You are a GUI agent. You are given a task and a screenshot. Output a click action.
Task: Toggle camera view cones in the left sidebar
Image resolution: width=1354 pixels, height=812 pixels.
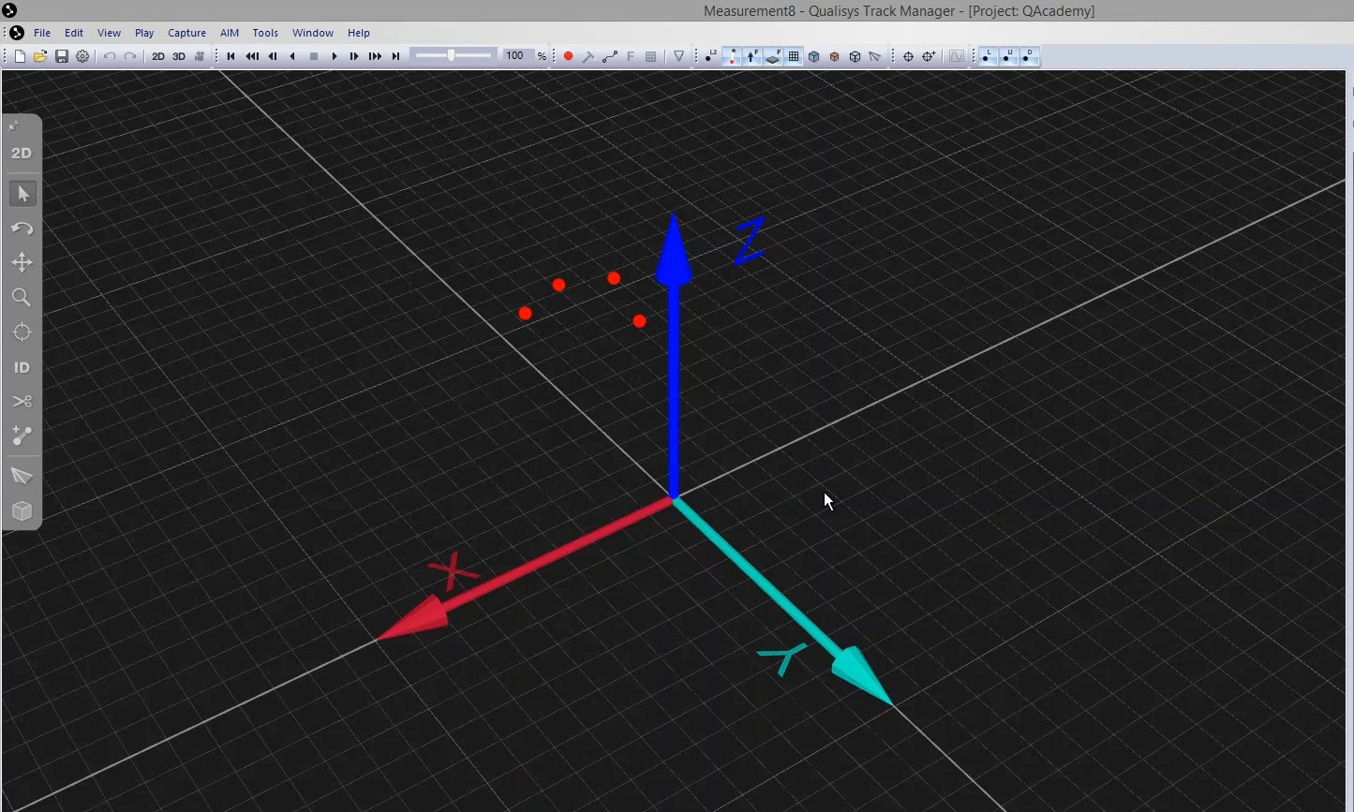coord(22,476)
